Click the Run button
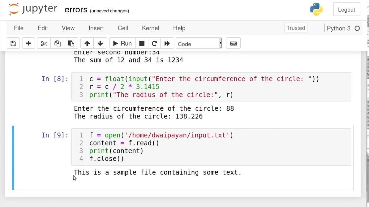Viewport: 369px width, 207px height. tap(122, 43)
